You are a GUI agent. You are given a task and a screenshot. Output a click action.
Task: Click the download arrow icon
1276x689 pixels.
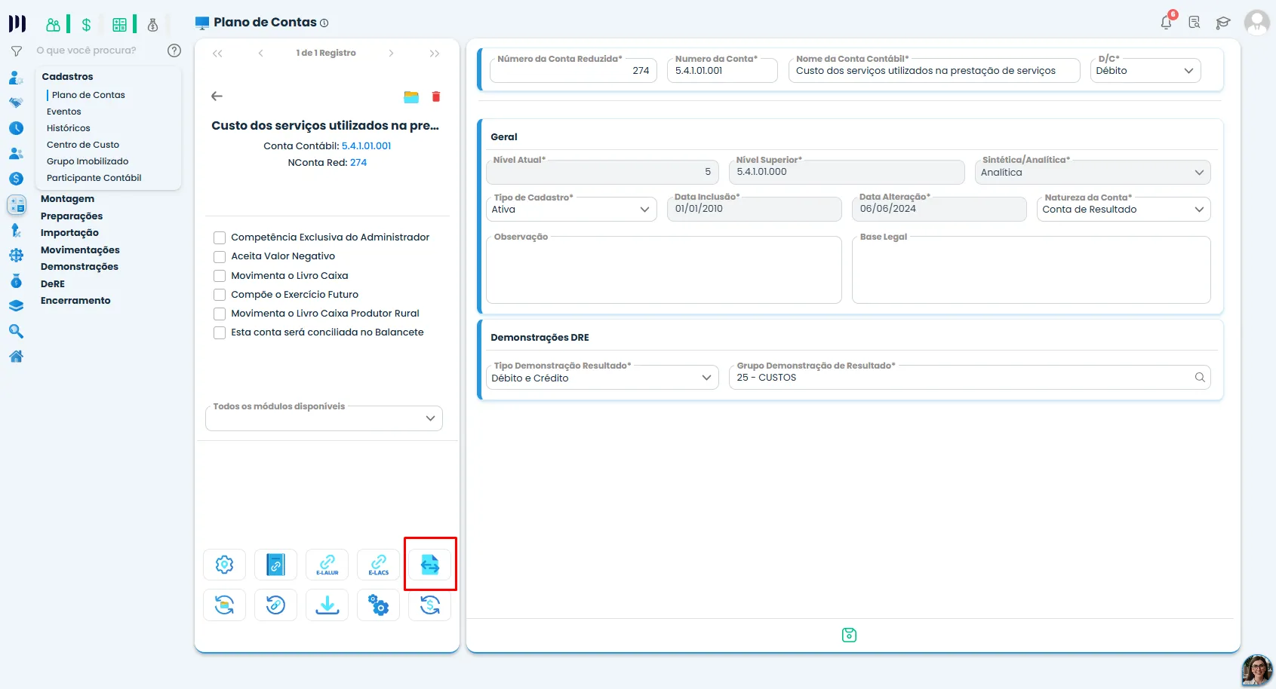pos(327,605)
